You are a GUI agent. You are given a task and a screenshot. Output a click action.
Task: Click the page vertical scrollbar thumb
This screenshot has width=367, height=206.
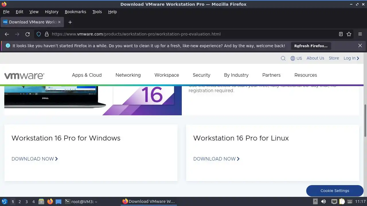click(x=365, y=120)
